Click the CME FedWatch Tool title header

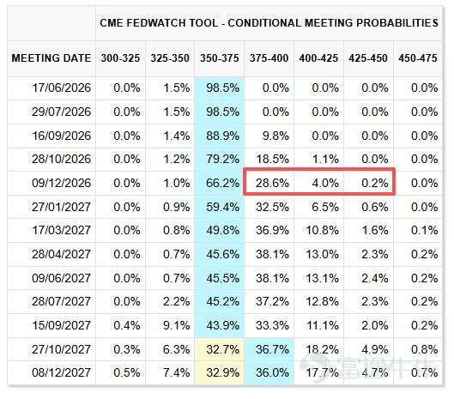pyautogui.click(x=269, y=23)
